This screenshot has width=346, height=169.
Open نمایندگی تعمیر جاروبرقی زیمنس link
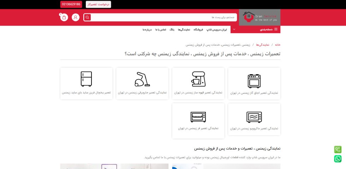pyautogui.click(x=142, y=93)
